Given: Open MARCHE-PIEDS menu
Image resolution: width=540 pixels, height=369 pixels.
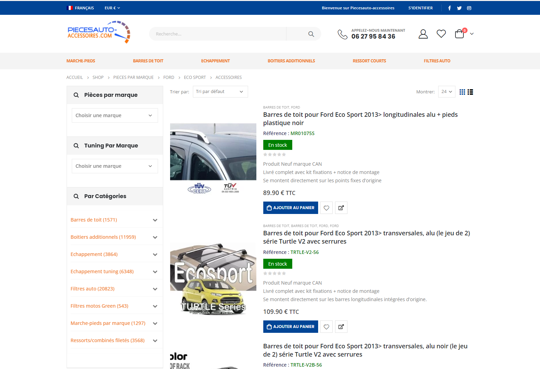Looking at the screenshot, I should 81,61.
